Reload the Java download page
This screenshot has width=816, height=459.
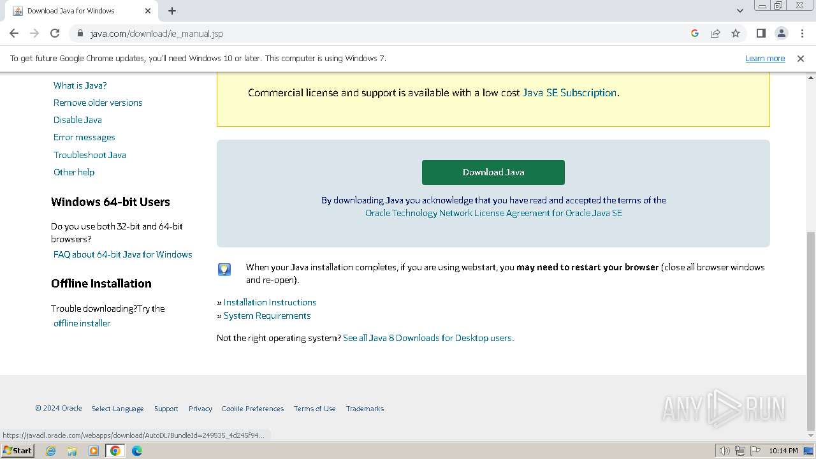pyautogui.click(x=55, y=33)
